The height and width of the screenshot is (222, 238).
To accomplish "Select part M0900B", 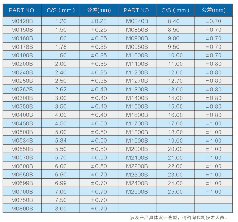I will 137,38.
